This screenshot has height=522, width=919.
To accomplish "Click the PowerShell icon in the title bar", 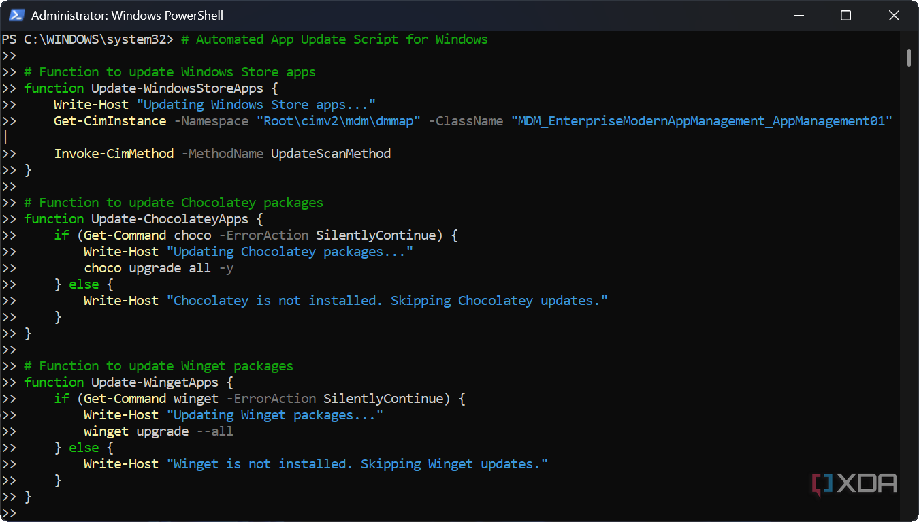I will coord(16,15).
